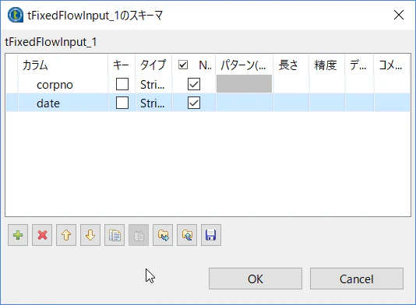Toggle the Nullable header checkbox for all rows
Image resolution: width=416 pixels, height=305 pixels.
click(x=183, y=65)
